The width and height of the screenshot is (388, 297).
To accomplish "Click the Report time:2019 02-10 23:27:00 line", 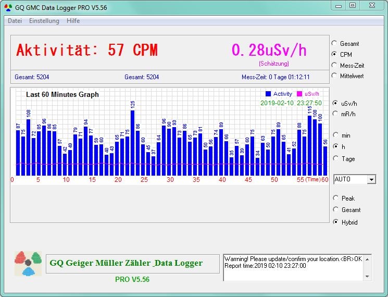I will coord(265,266).
